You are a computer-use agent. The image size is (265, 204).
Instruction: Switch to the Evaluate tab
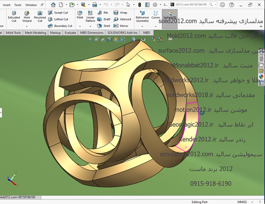[70, 33]
